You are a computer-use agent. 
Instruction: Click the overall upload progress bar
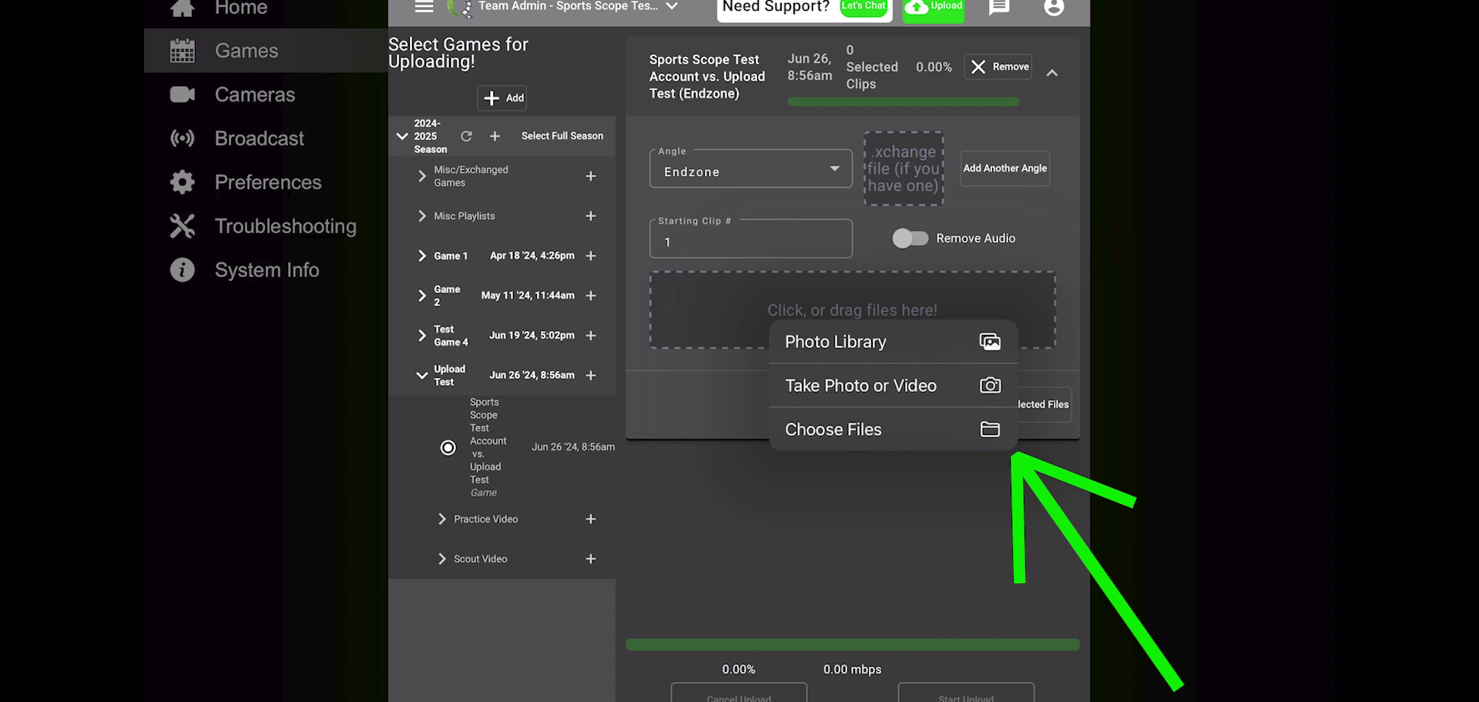[853, 645]
